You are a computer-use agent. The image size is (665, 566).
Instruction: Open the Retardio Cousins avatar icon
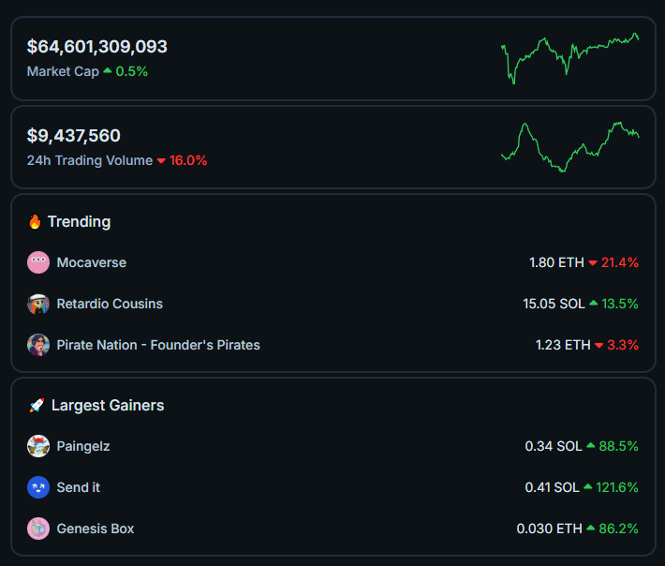pyautogui.click(x=38, y=304)
